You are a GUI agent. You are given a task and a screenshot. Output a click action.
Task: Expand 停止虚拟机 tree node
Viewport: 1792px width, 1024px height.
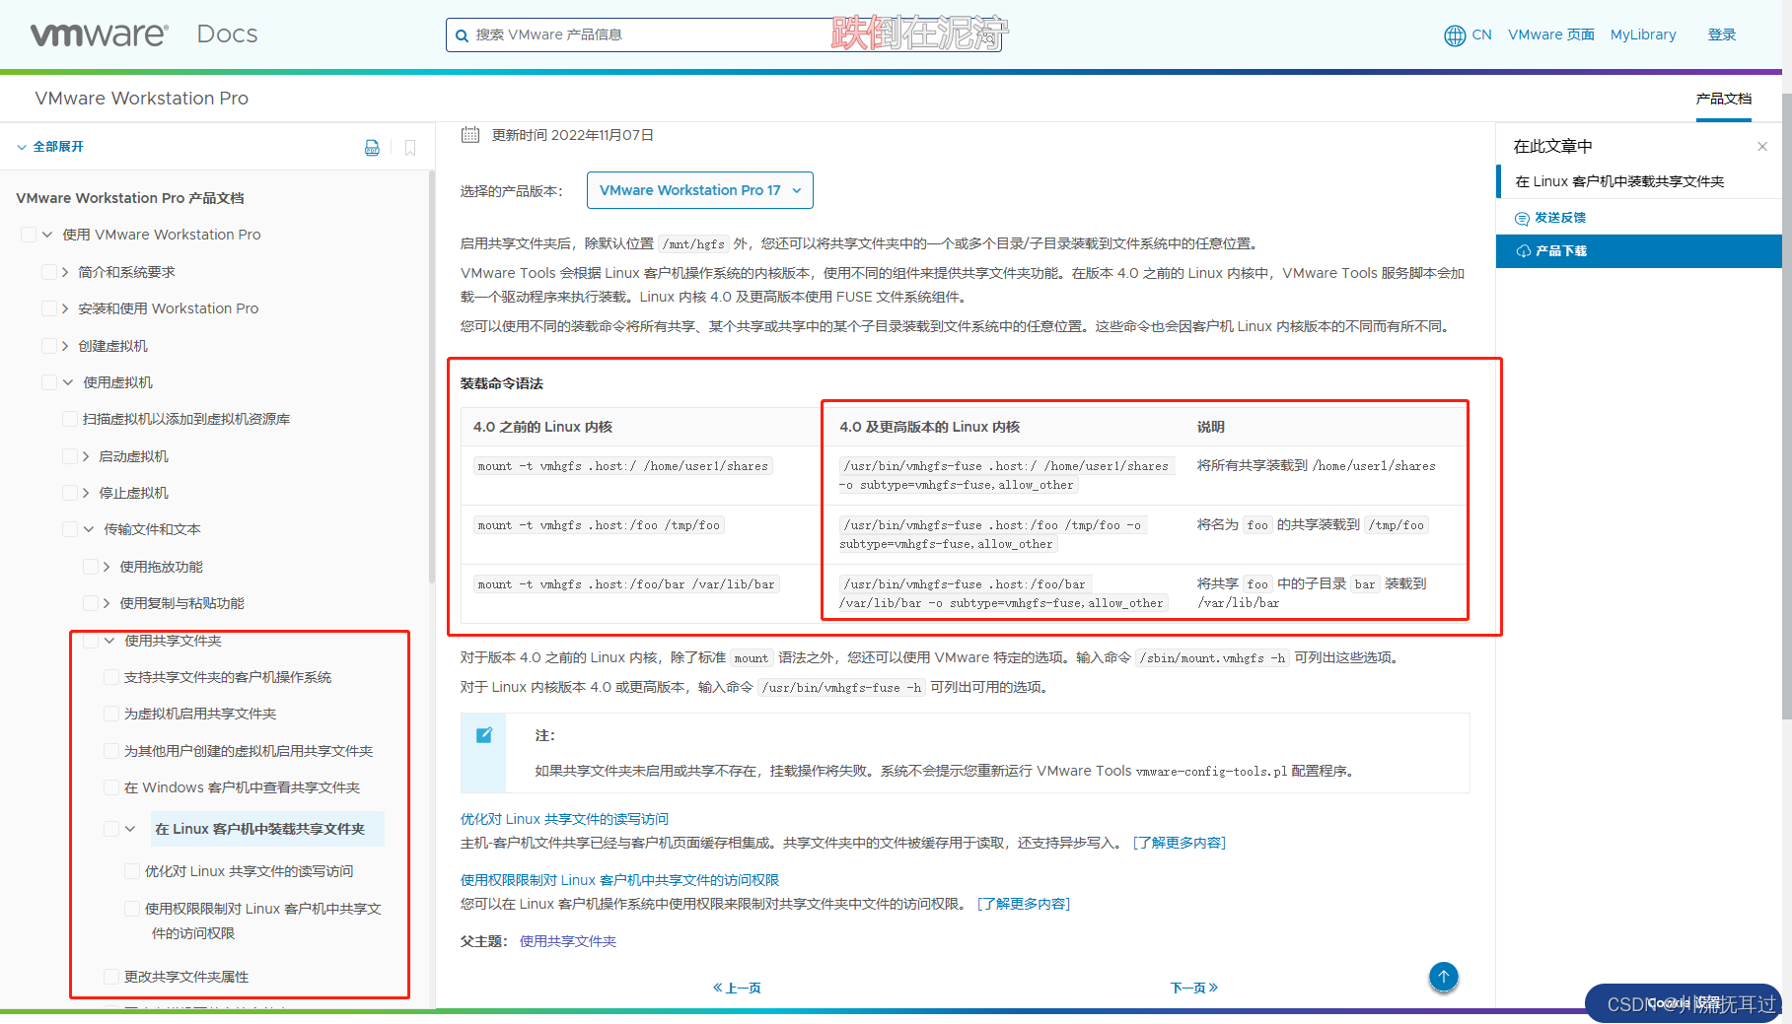86,493
